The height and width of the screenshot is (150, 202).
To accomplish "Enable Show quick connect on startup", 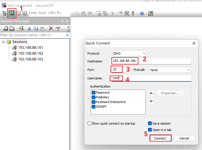I will click(x=89, y=123).
